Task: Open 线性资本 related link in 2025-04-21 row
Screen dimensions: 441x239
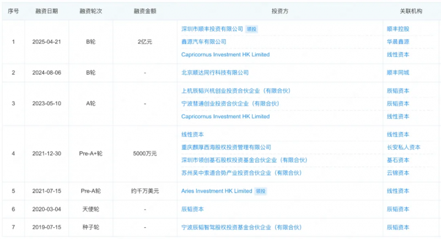Action: [397, 55]
